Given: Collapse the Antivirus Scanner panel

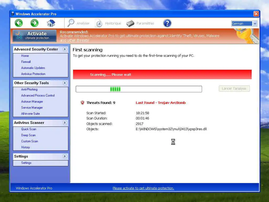Looking at the screenshot, I should click(65, 123).
